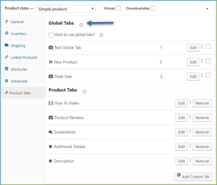Viewport: 217px width, 185px height.
Task: Click the Advanced gear icon
Action: click(6, 81)
